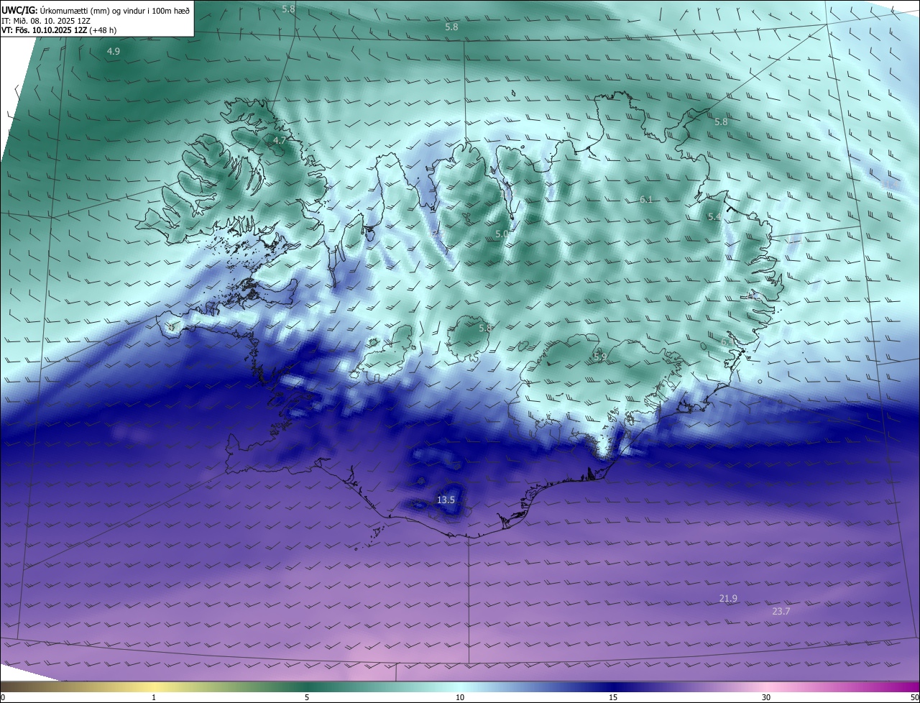The height and width of the screenshot is (703, 920).
Task: Click the 30 tick on color scale
Action: 766,697
